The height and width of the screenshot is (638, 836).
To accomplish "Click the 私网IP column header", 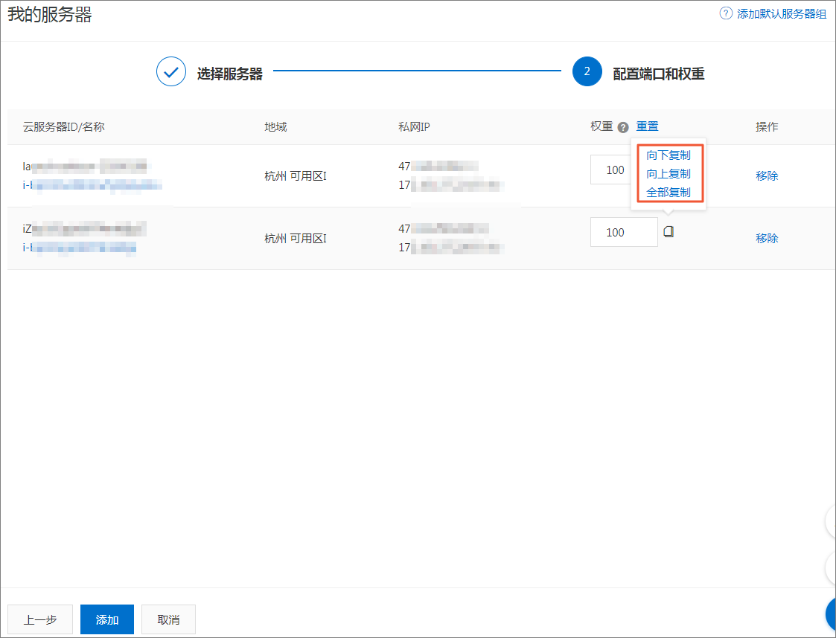I will pos(414,126).
